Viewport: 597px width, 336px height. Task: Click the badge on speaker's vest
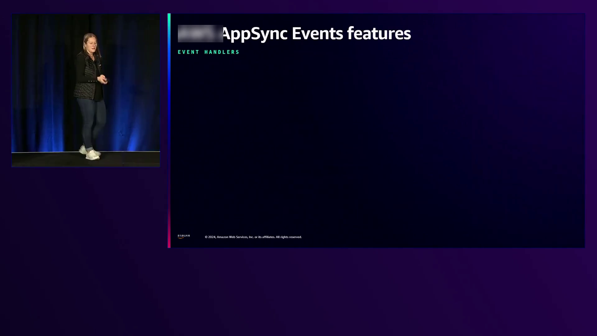tap(99, 66)
